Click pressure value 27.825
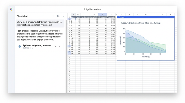Viewport: 185px width, 103px height. tap(111, 40)
